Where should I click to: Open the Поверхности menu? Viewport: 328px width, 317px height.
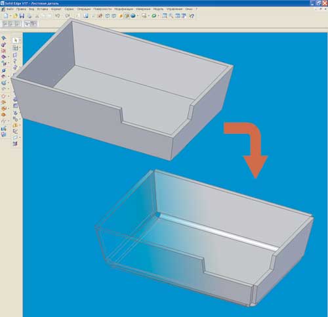click(x=102, y=9)
